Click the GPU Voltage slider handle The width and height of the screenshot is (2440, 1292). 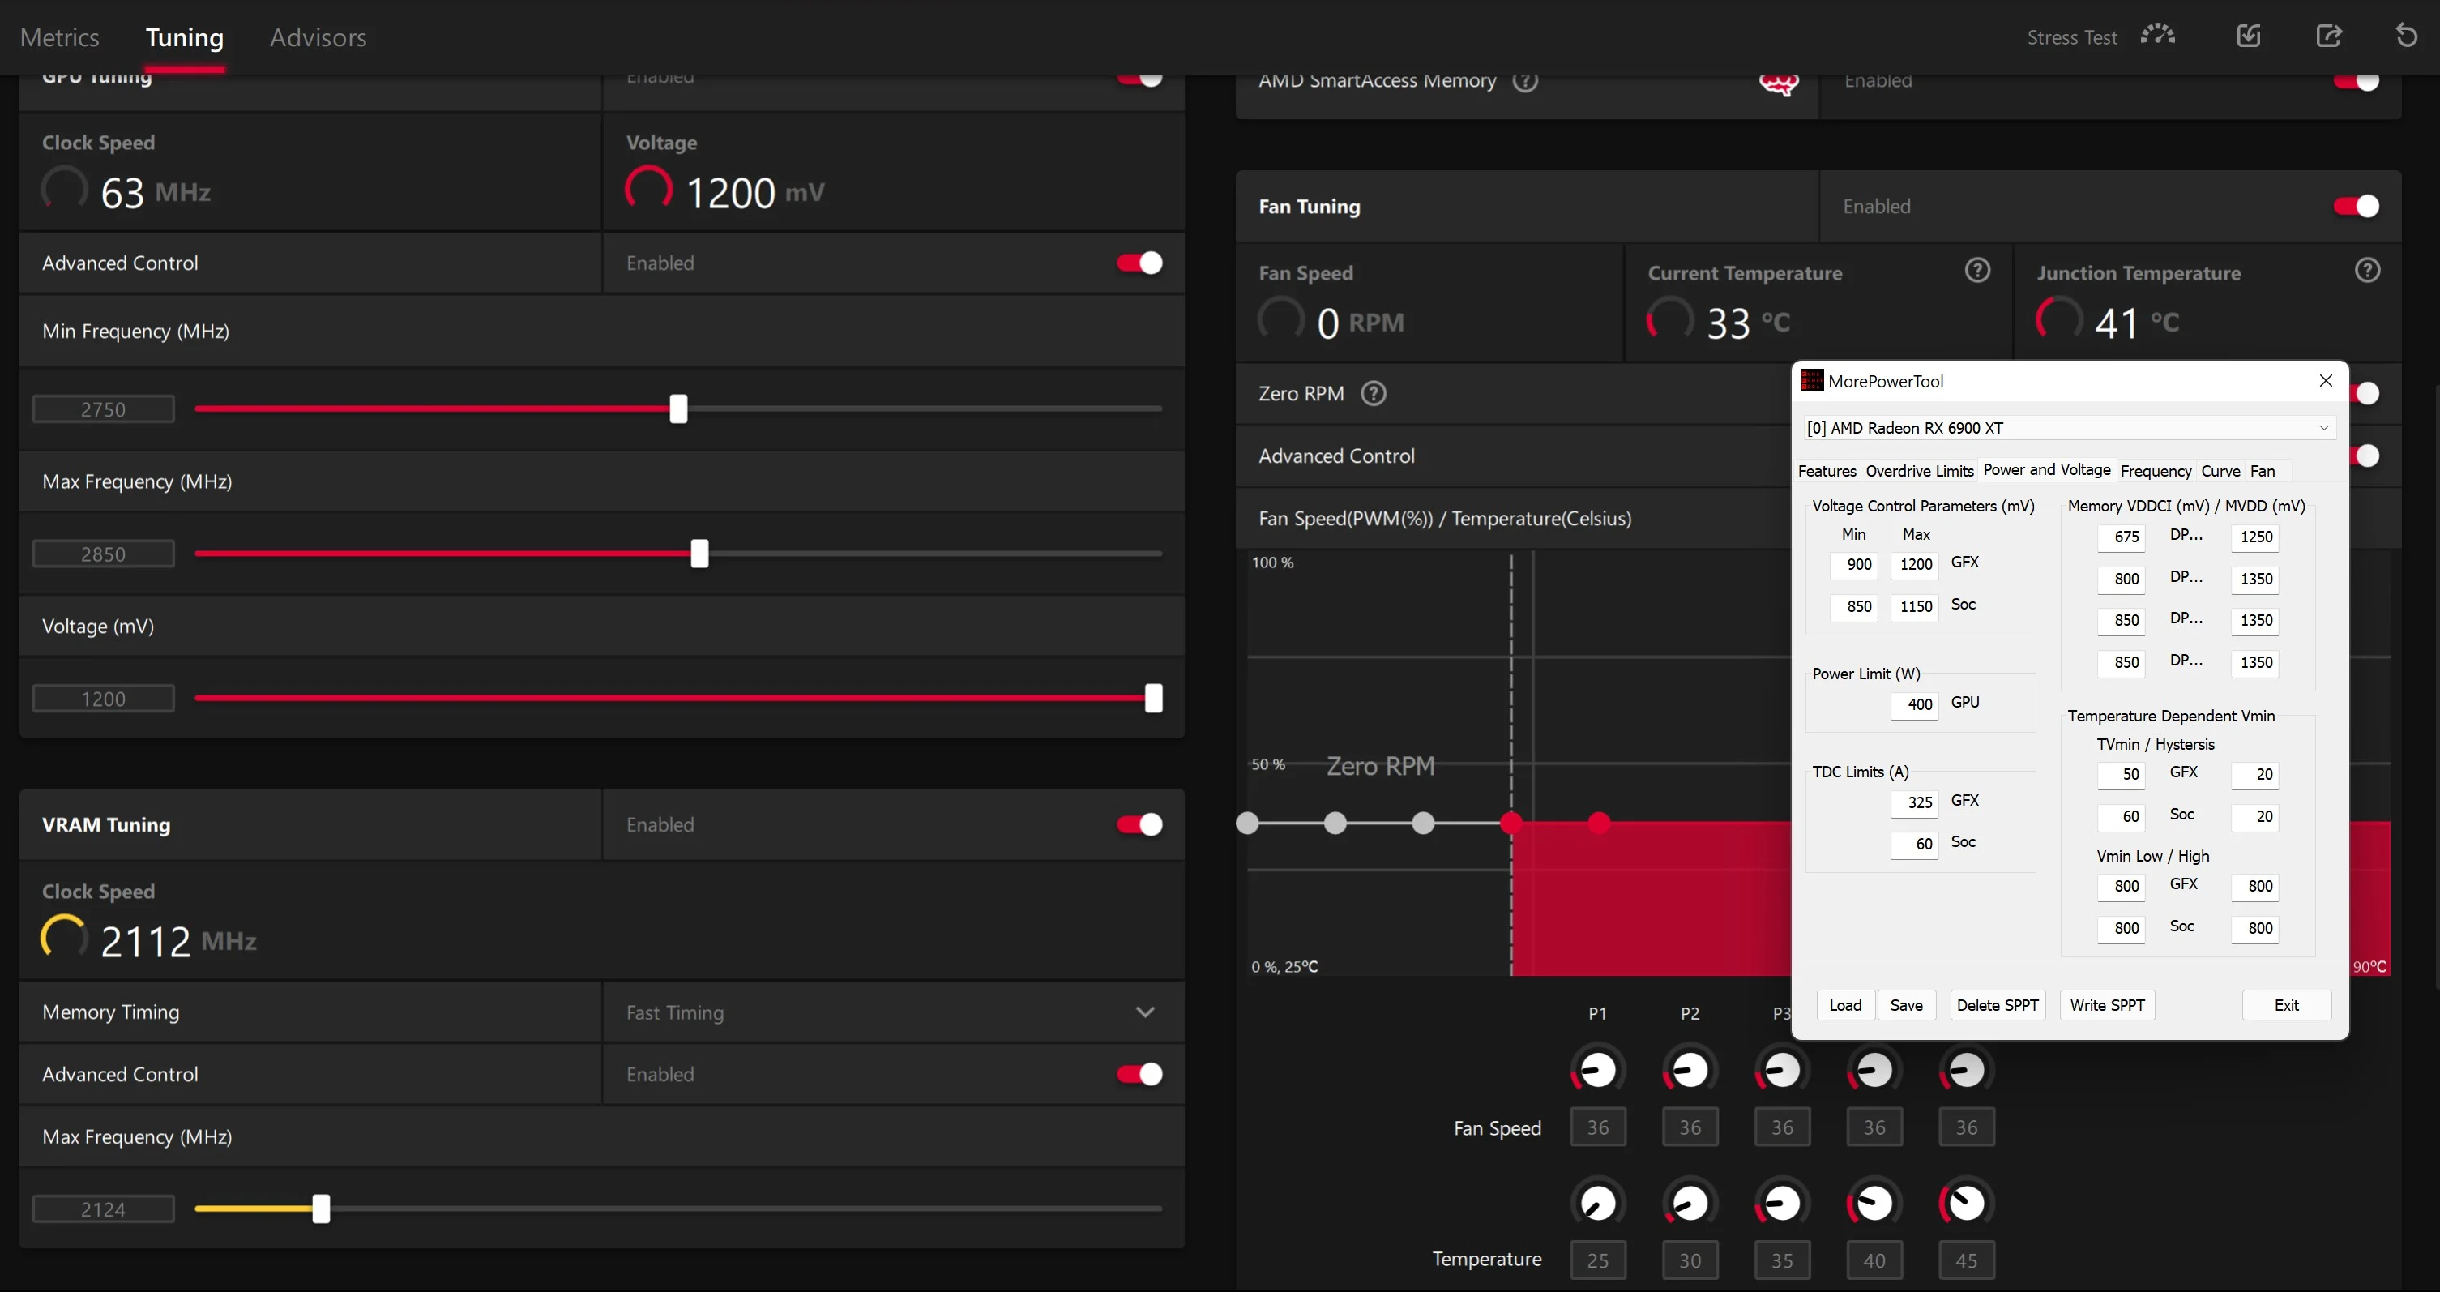(1153, 699)
